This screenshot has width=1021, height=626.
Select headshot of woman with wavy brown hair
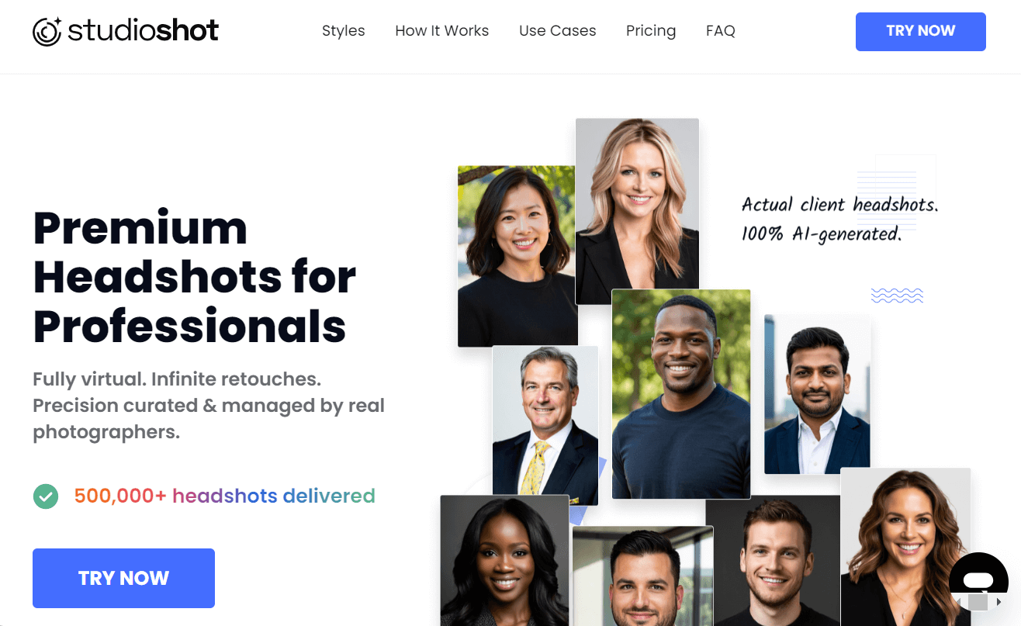[x=905, y=546]
